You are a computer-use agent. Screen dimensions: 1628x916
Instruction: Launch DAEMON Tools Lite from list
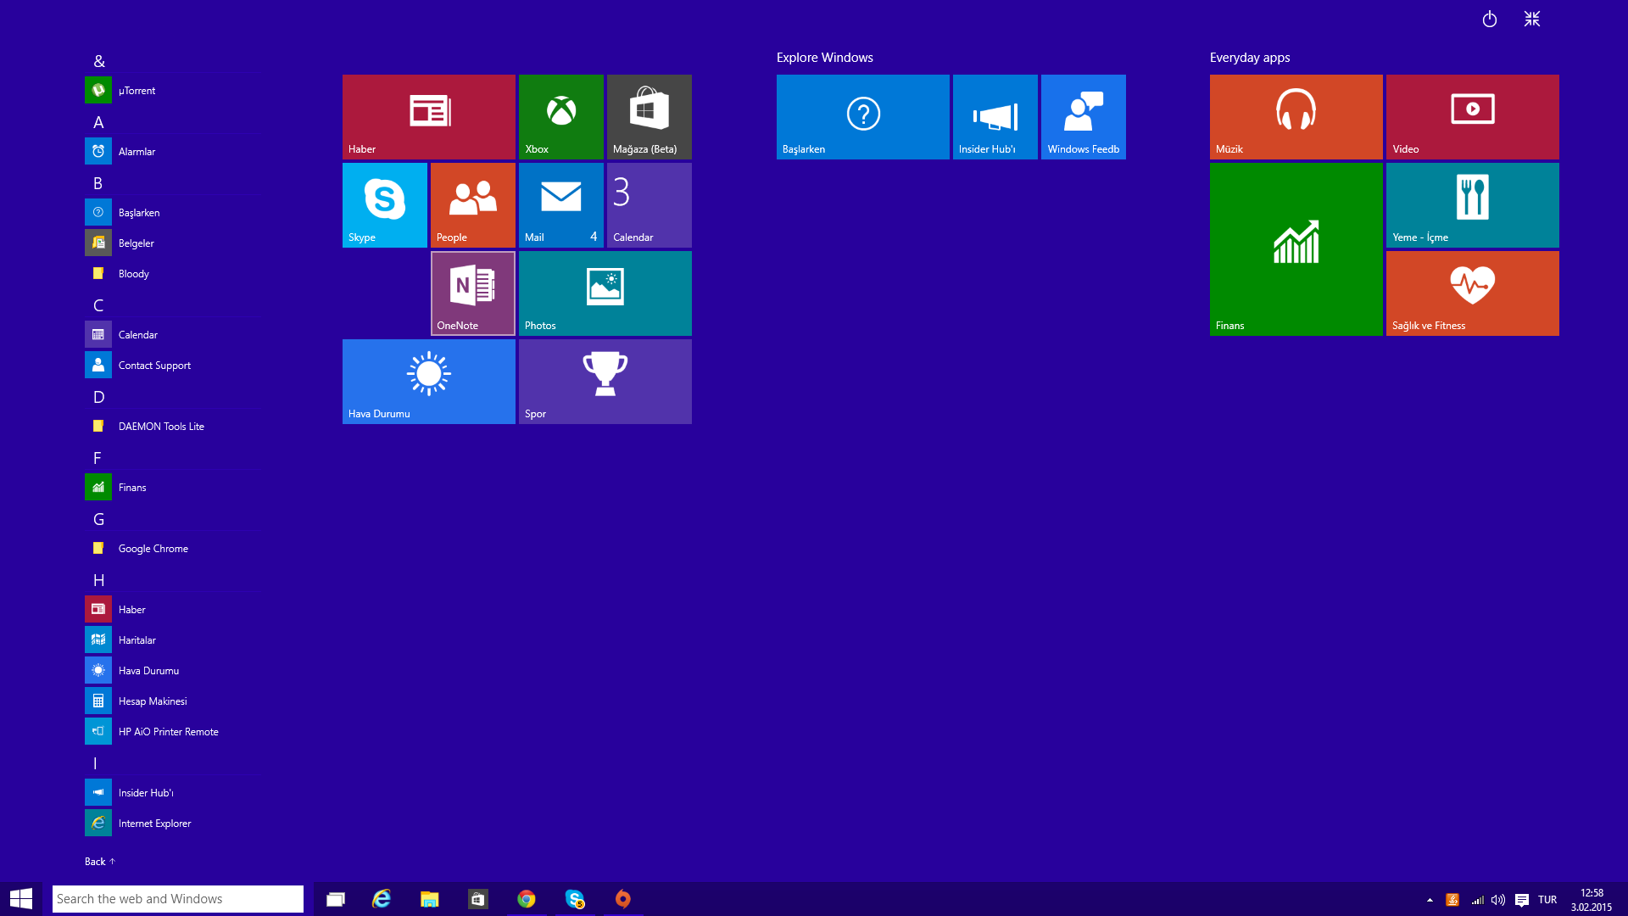(x=171, y=426)
